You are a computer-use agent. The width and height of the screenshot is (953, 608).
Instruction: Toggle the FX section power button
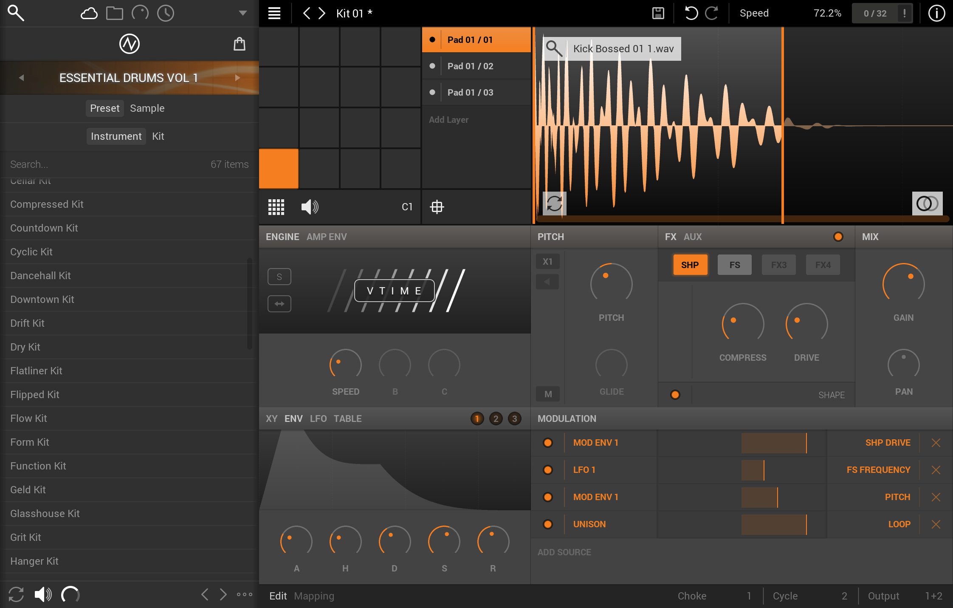coord(838,237)
